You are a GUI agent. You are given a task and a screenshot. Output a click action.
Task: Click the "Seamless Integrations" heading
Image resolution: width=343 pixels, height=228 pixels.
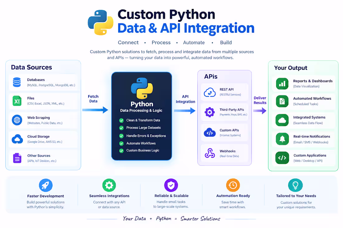(109, 196)
